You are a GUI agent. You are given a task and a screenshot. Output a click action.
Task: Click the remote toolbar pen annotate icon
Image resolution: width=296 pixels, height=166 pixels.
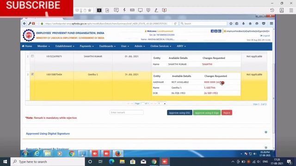pos(156,10)
